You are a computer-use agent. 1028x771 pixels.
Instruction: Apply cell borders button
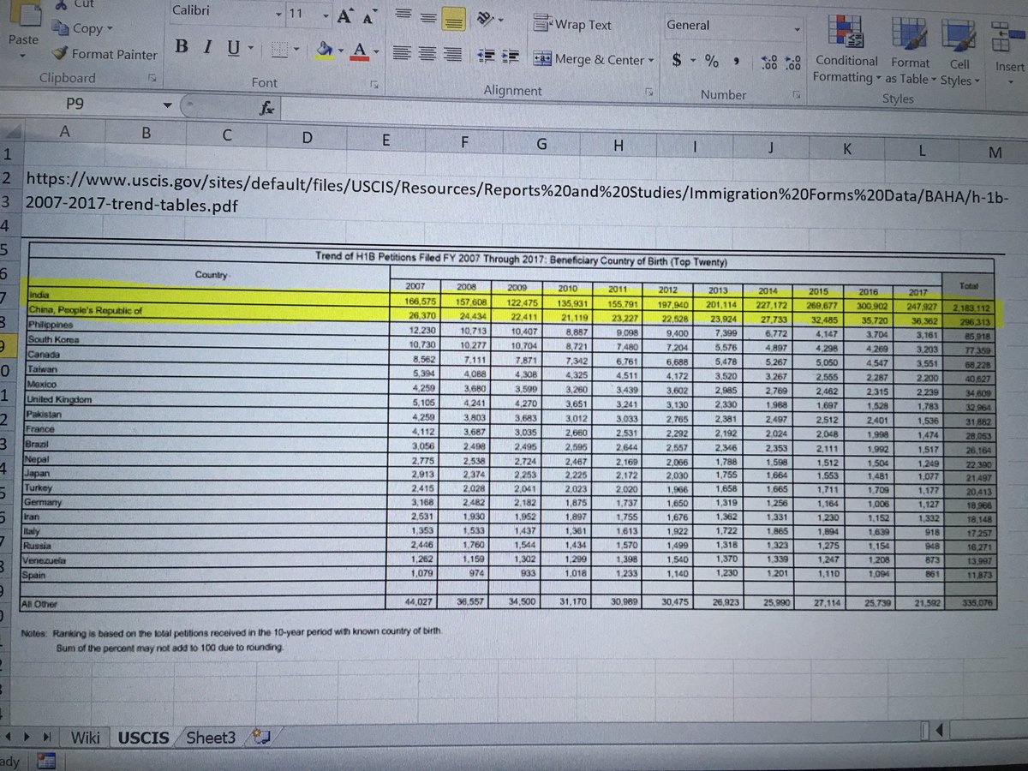[281, 51]
